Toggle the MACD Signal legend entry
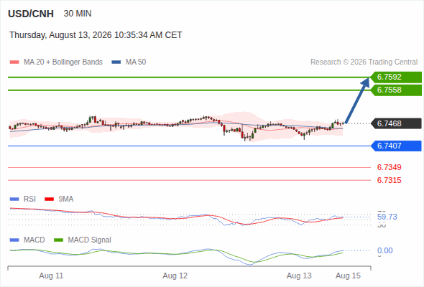 83,240
